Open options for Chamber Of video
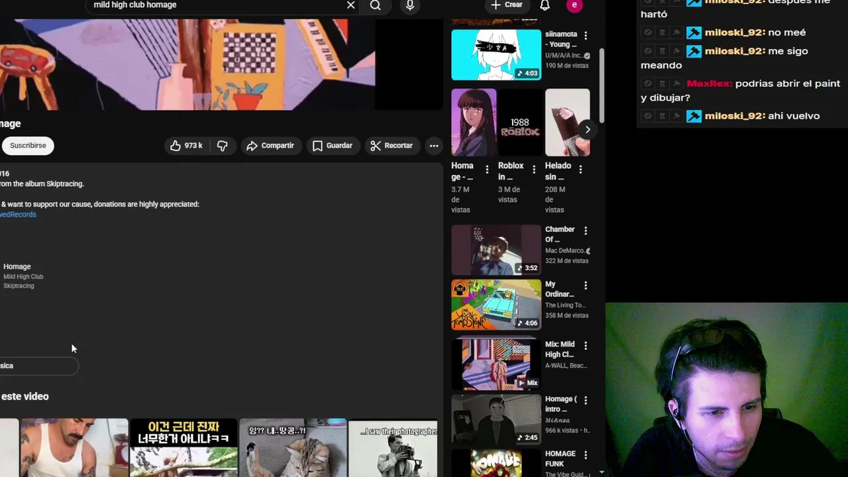The height and width of the screenshot is (477, 848). pyautogui.click(x=586, y=231)
